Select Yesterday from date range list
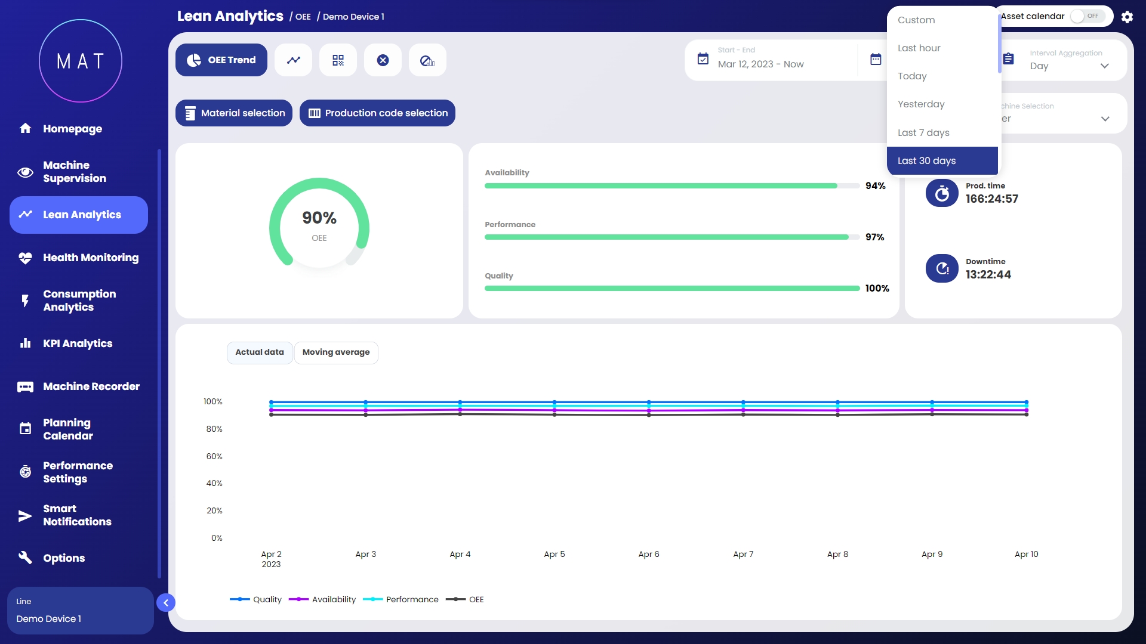 click(x=920, y=104)
